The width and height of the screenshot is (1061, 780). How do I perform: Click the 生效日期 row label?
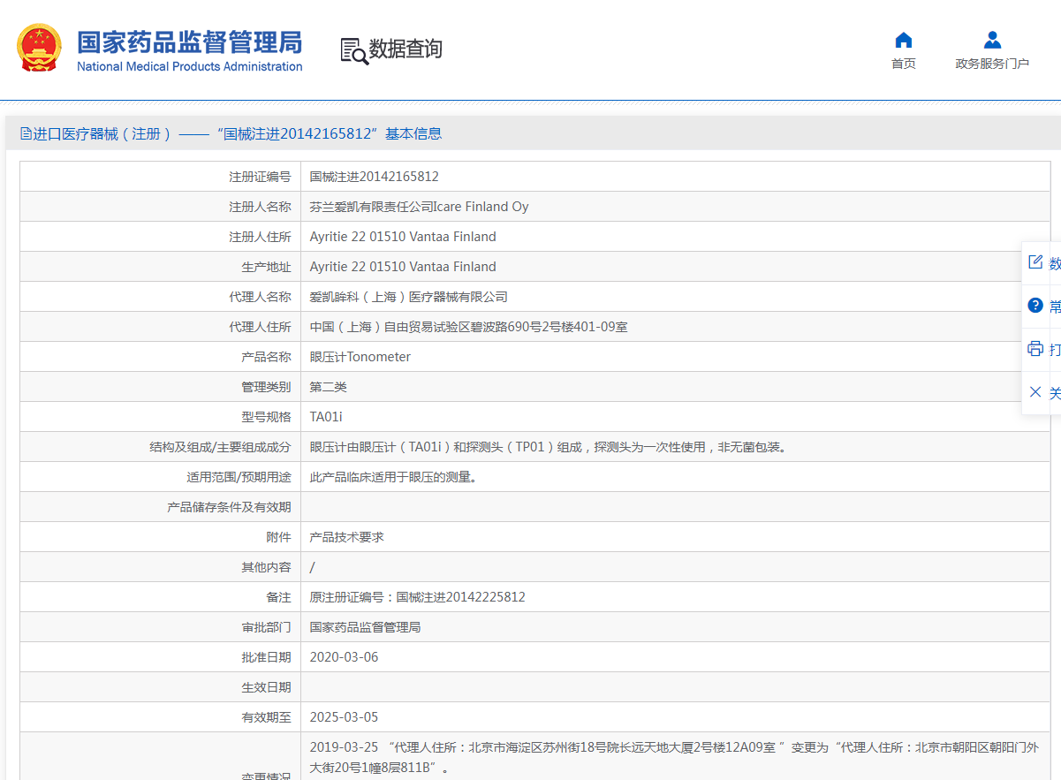pyautogui.click(x=266, y=687)
